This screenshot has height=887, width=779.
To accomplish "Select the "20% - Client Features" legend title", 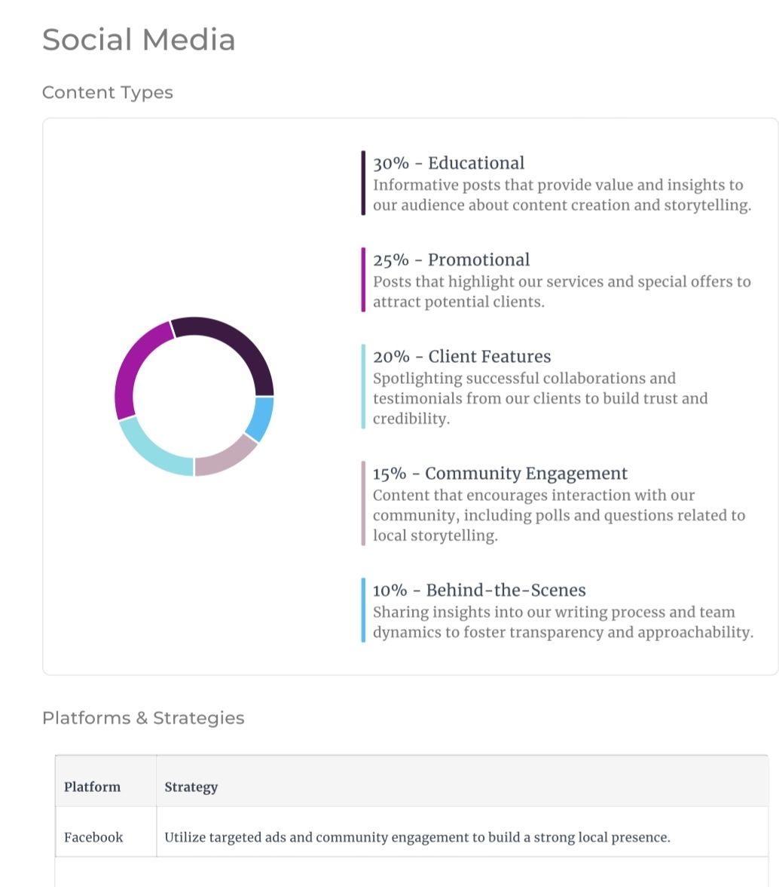I will coord(462,356).
